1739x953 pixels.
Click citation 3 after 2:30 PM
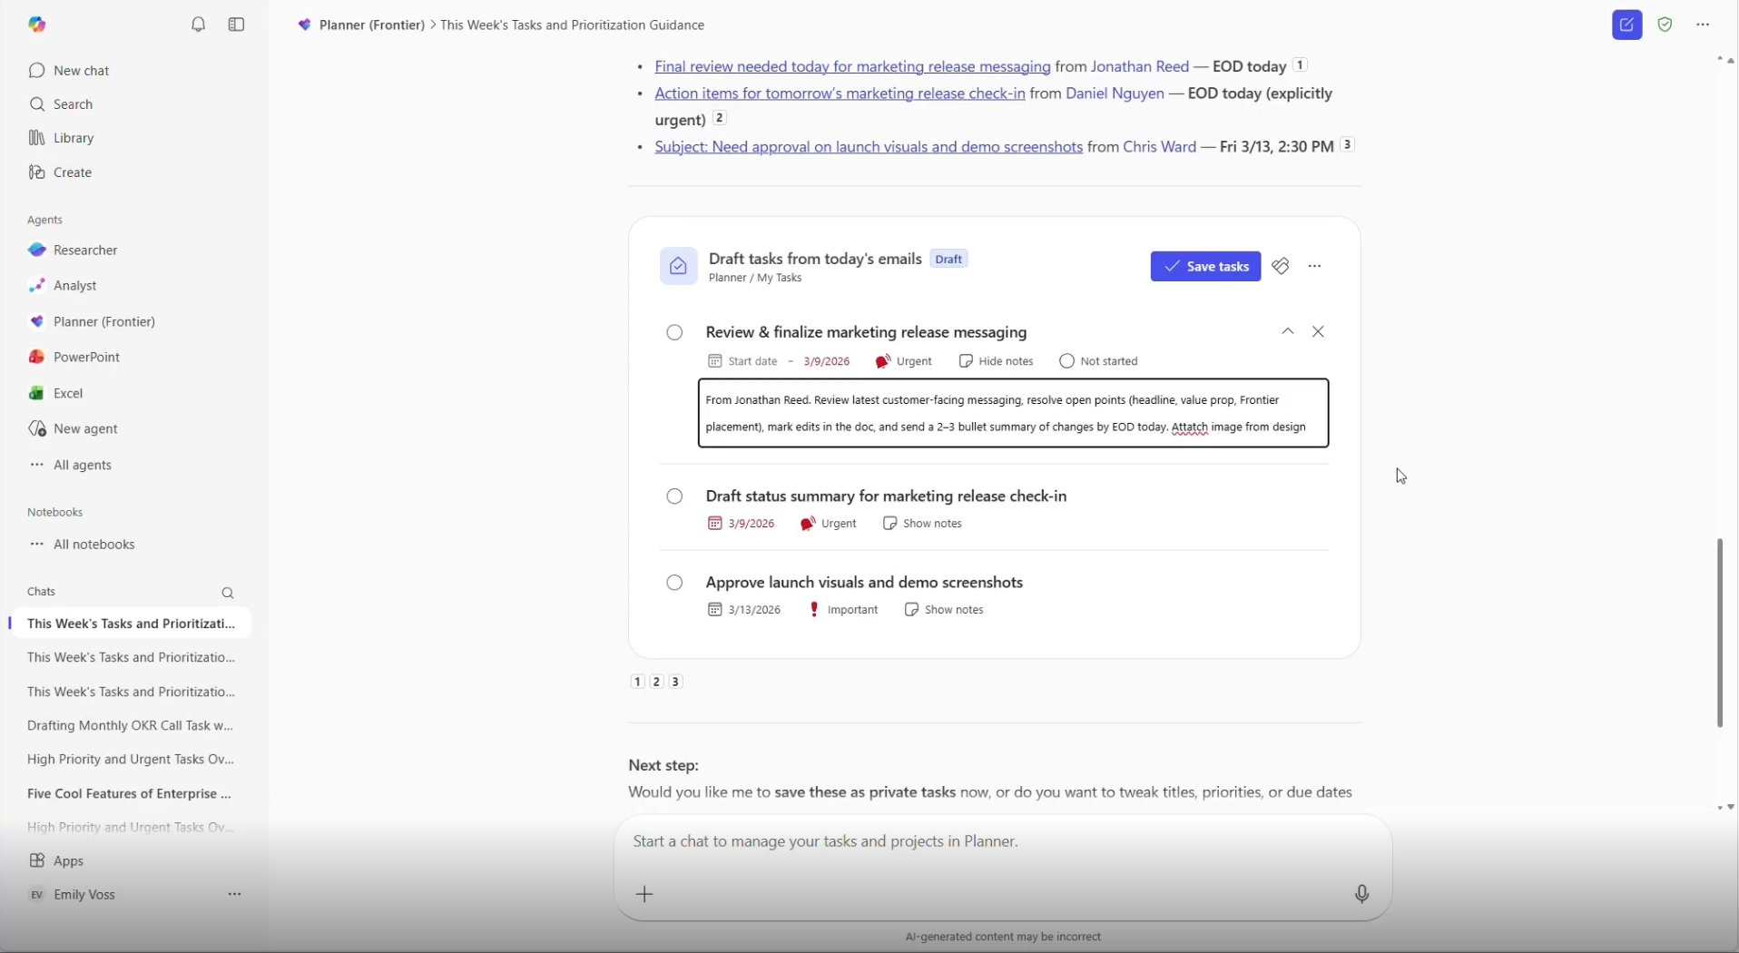coord(1348,144)
